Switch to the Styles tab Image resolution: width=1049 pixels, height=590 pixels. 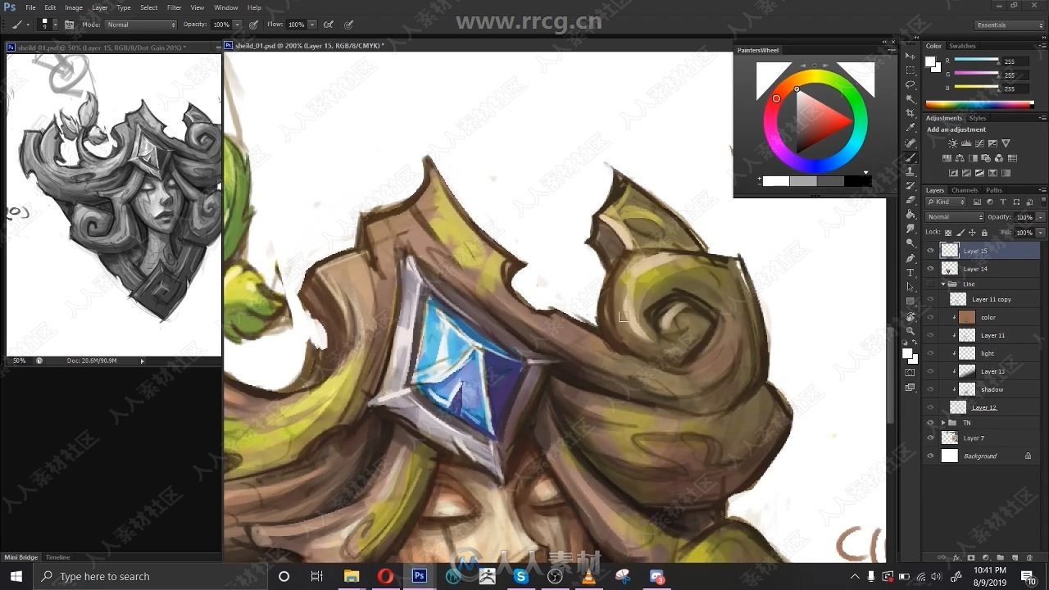tap(978, 118)
